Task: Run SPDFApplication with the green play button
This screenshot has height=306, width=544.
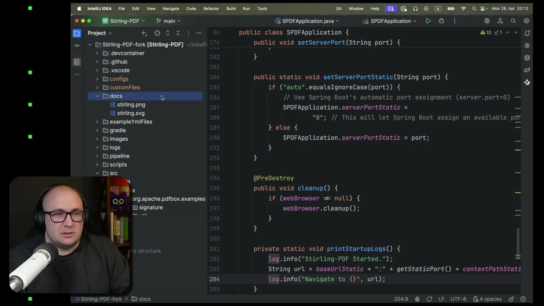Action: (428, 21)
